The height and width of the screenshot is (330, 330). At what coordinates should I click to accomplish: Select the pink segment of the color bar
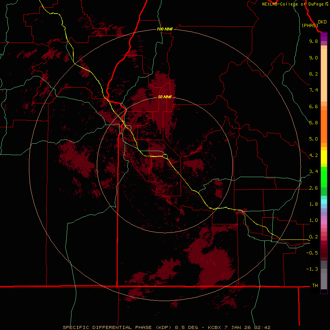(x=324, y=222)
